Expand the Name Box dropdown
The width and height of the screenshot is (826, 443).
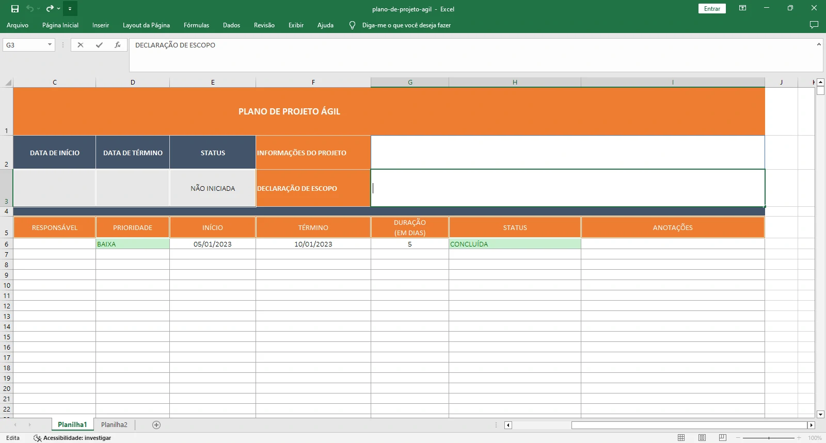(50, 45)
